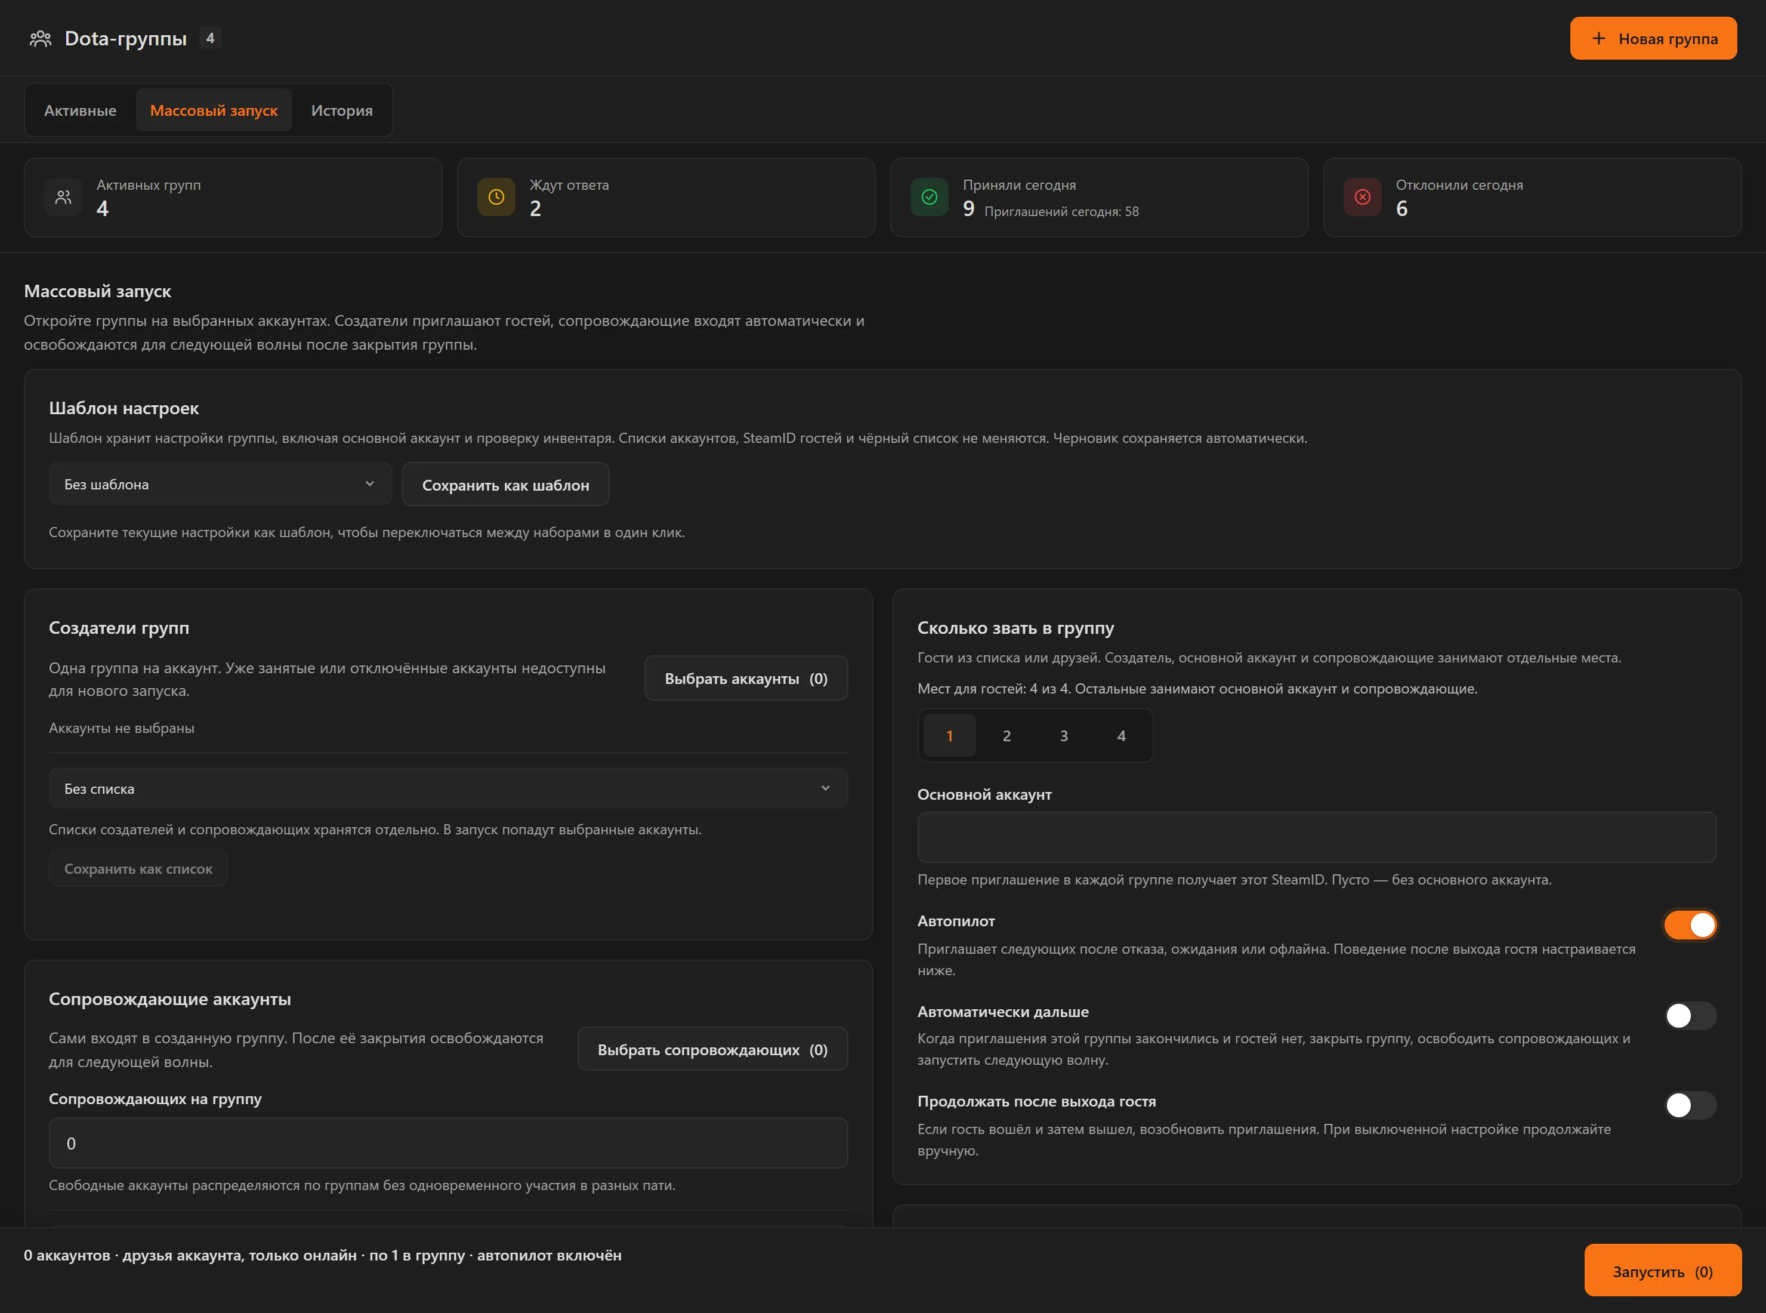Click the Сколько звать в группу heading

click(1015, 627)
